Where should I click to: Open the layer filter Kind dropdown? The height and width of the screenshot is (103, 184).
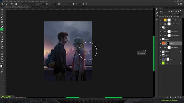click(x=163, y=11)
